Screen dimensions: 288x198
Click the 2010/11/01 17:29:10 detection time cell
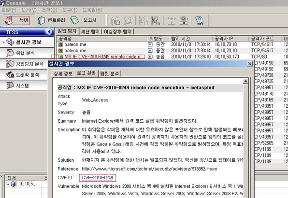(x=191, y=57)
